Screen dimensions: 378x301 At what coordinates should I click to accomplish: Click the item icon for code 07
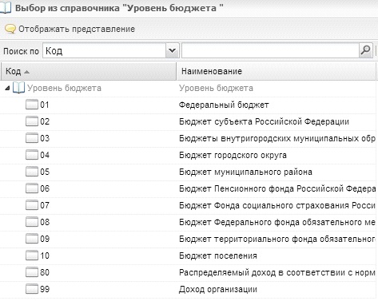coord(32,205)
